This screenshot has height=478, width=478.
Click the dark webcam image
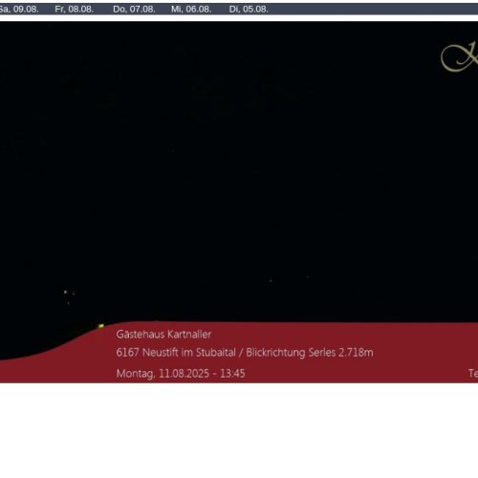239,202
